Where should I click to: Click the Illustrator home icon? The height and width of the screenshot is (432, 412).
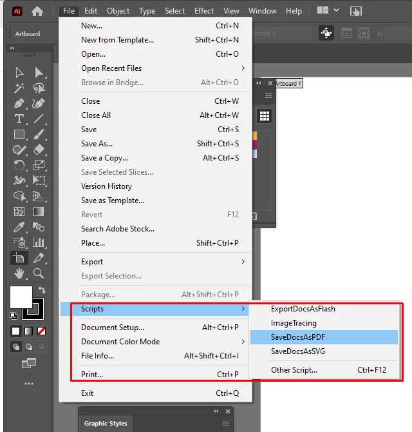point(37,12)
